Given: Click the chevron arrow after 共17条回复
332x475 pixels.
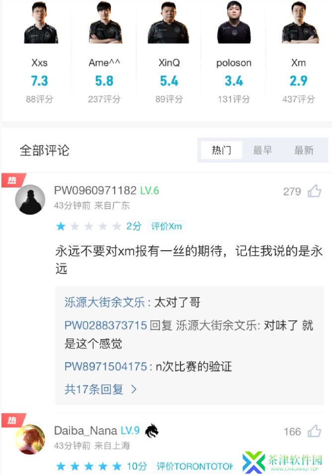Looking at the screenshot, I should (134, 389).
